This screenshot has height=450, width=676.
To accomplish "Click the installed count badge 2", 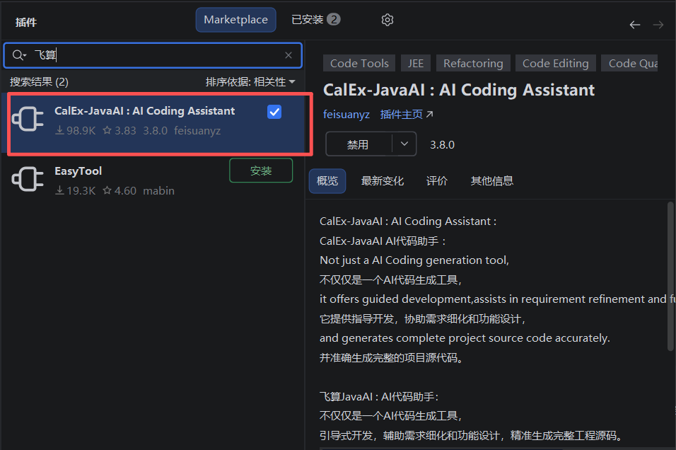I will [333, 19].
